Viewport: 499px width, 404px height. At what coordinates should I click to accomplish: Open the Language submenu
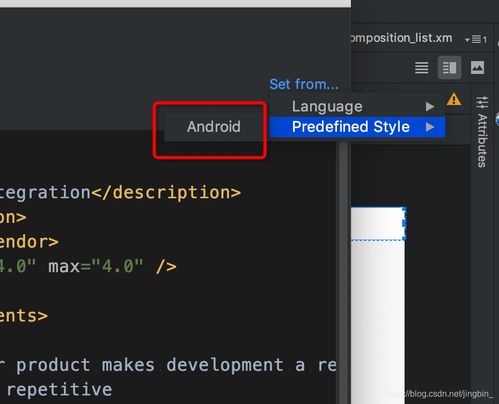click(x=357, y=107)
